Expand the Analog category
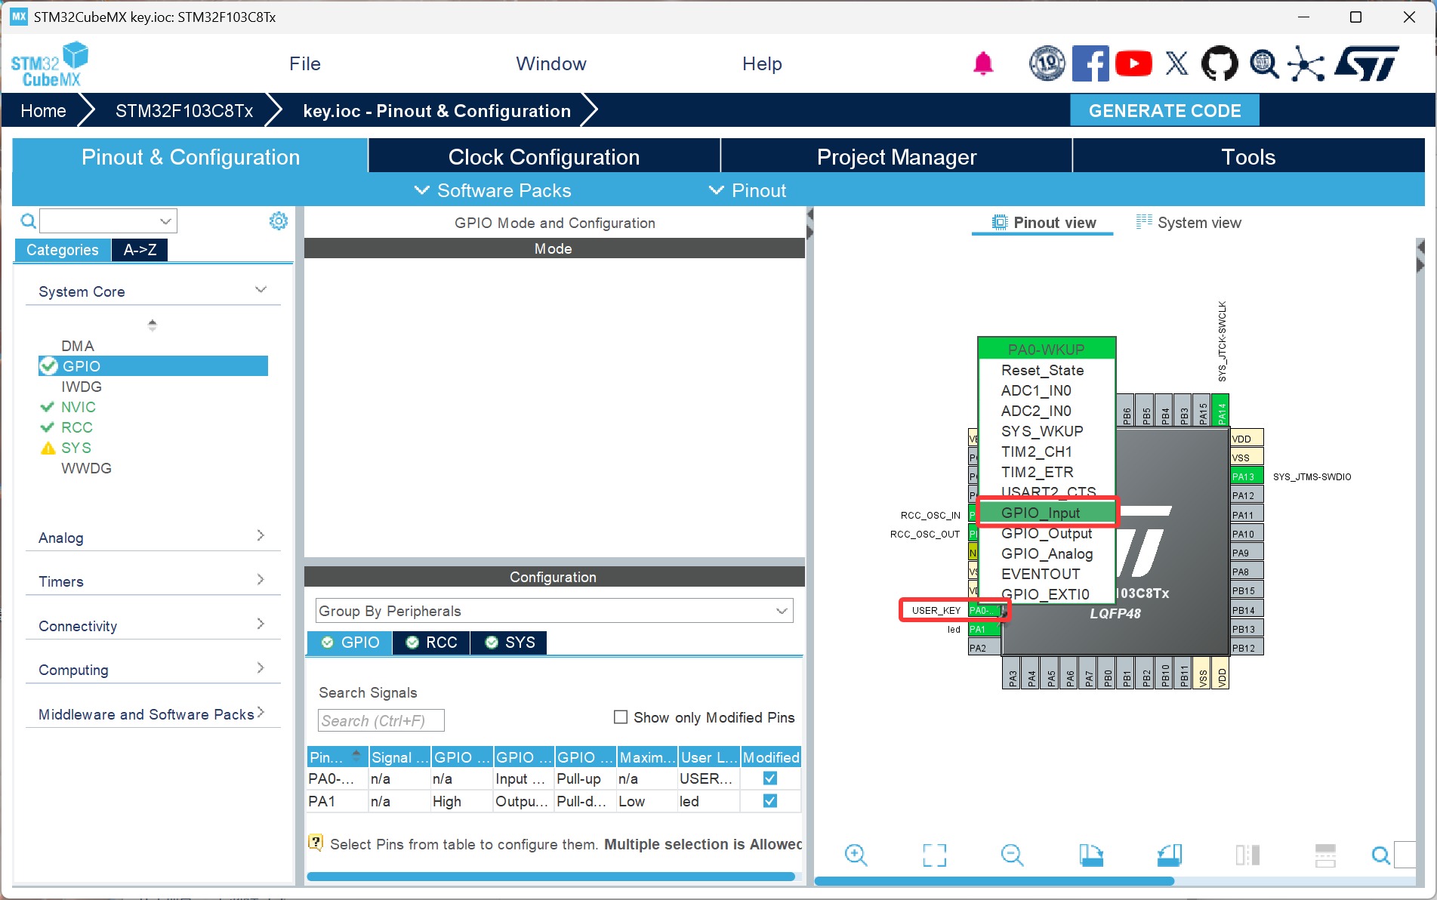 [261, 535]
